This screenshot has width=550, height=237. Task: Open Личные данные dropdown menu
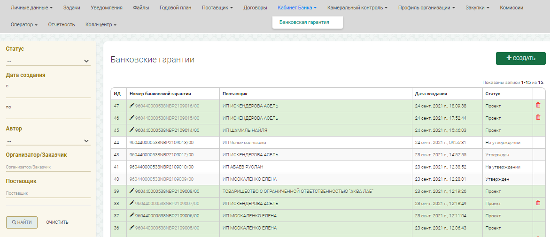pos(31,8)
